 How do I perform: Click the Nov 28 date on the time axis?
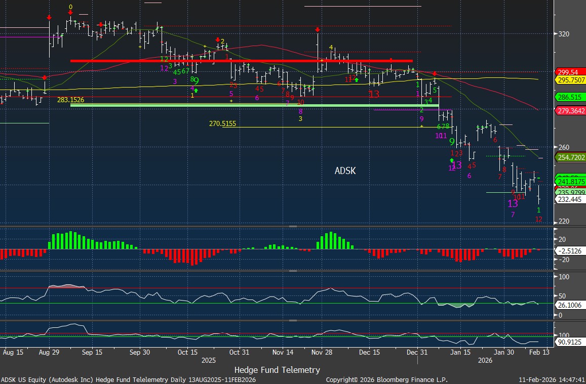[x=322, y=352]
